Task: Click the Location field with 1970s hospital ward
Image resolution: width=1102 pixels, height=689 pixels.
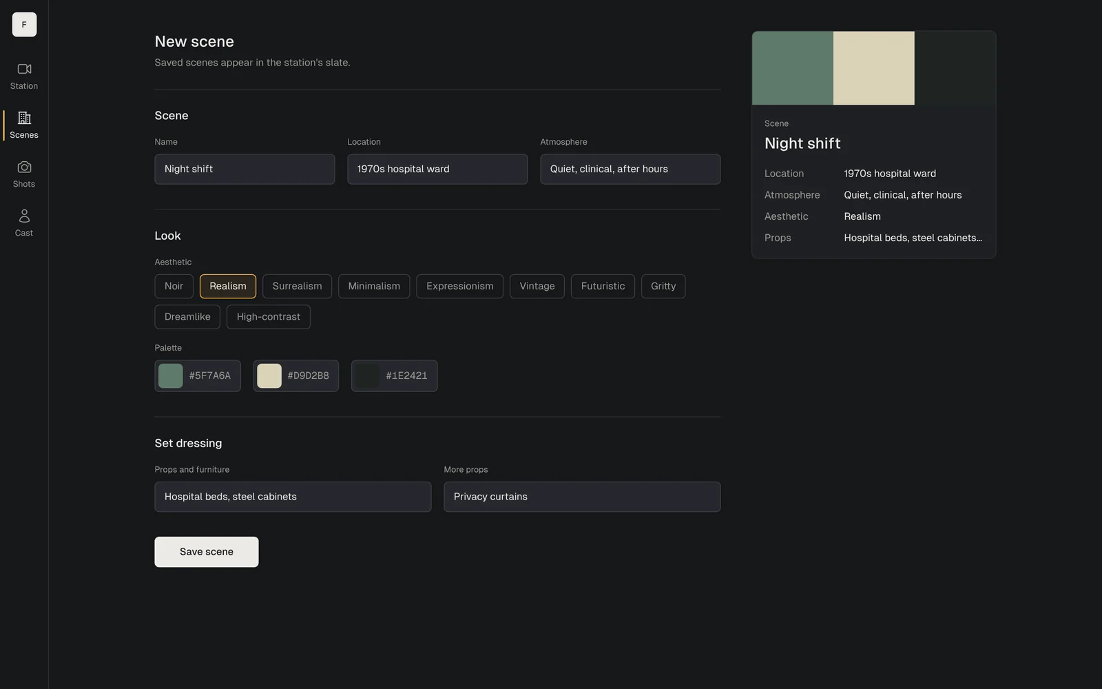Action: (x=437, y=169)
